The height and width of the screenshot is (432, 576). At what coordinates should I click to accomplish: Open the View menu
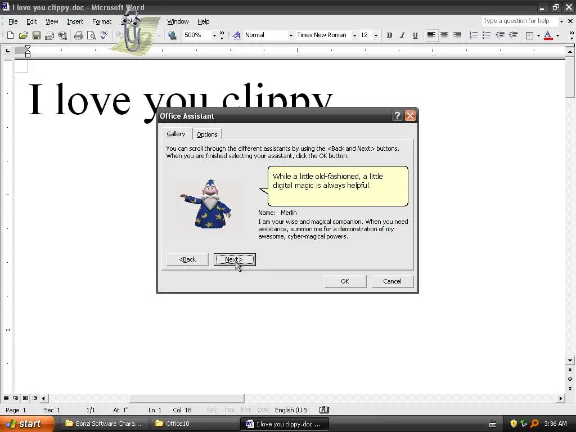[52, 21]
